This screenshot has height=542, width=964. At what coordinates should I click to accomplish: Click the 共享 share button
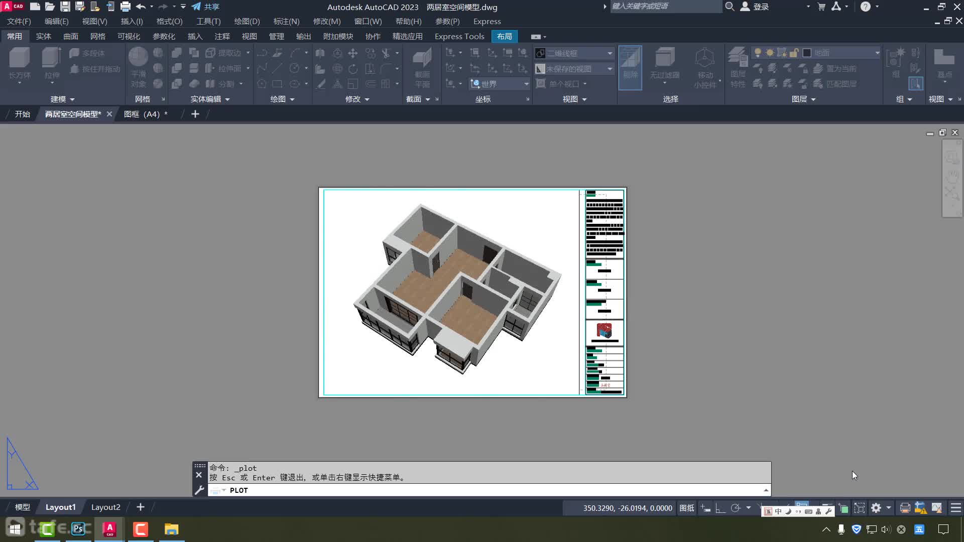click(205, 7)
